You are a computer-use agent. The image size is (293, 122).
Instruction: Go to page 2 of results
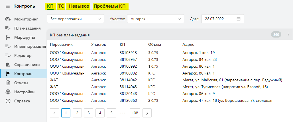tap(77, 113)
